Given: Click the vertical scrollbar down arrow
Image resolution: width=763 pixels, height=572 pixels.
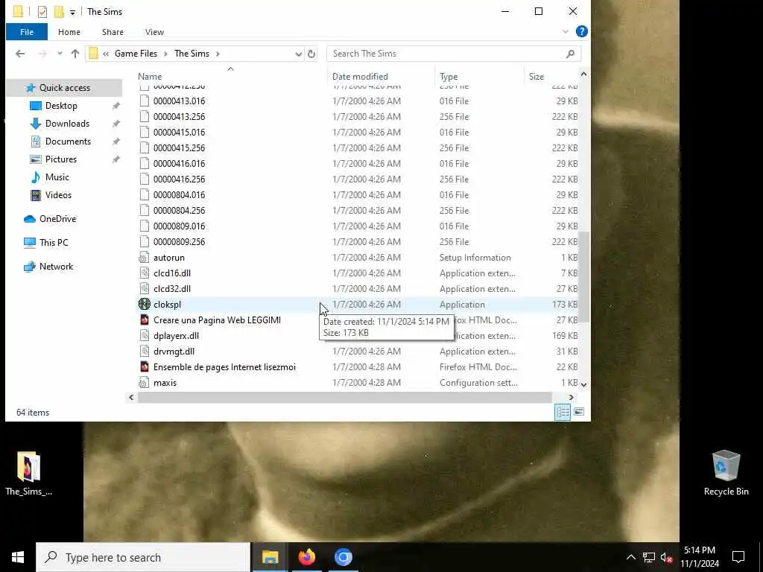Looking at the screenshot, I should click(583, 384).
